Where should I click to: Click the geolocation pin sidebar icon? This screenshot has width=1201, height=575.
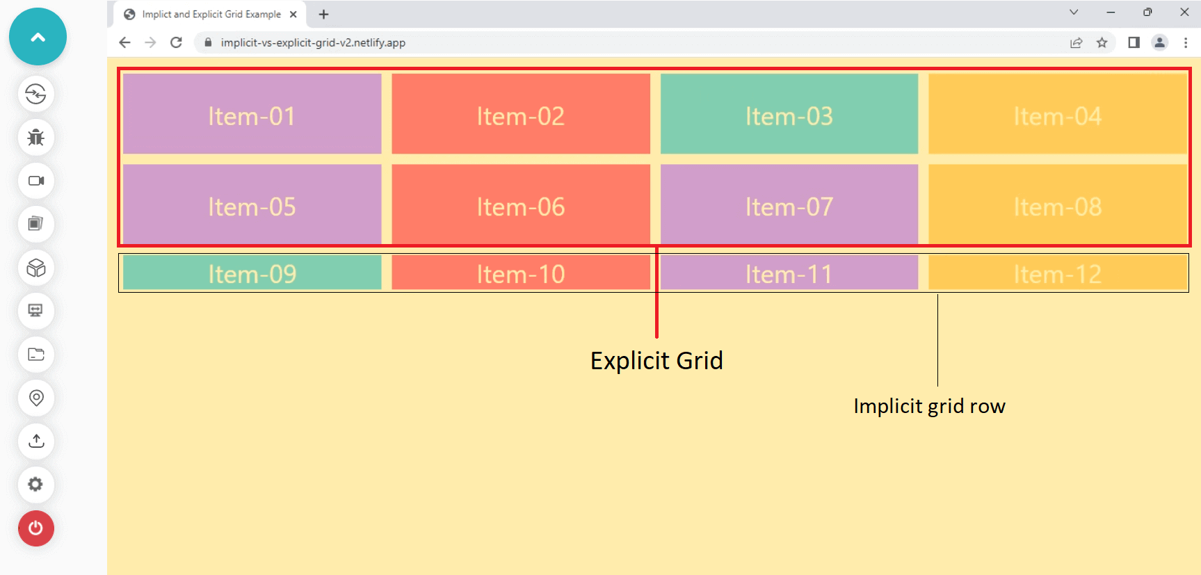(36, 398)
